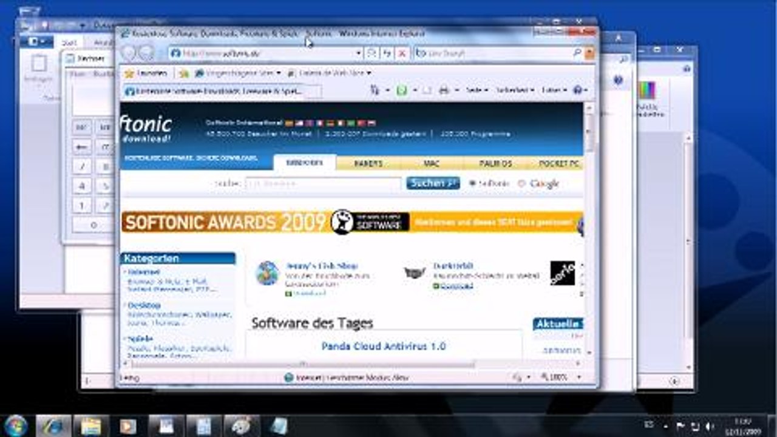Click the Softonic logo
The image size is (777, 437).
click(x=146, y=128)
